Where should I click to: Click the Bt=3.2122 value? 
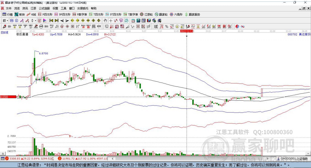[110, 35]
